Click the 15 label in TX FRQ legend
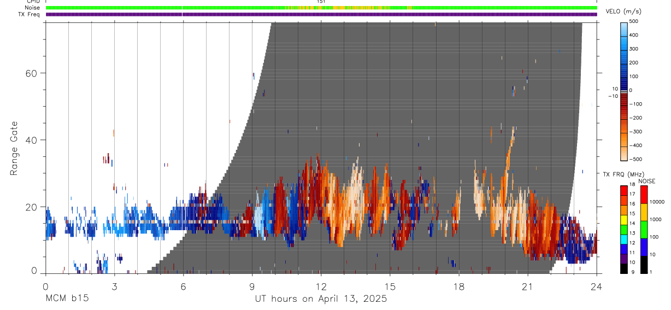The height and width of the screenshot is (310, 671). click(x=631, y=213)
